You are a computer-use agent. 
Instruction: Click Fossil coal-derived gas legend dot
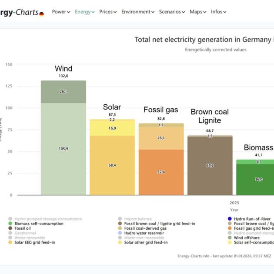click(x=120, y=228)
